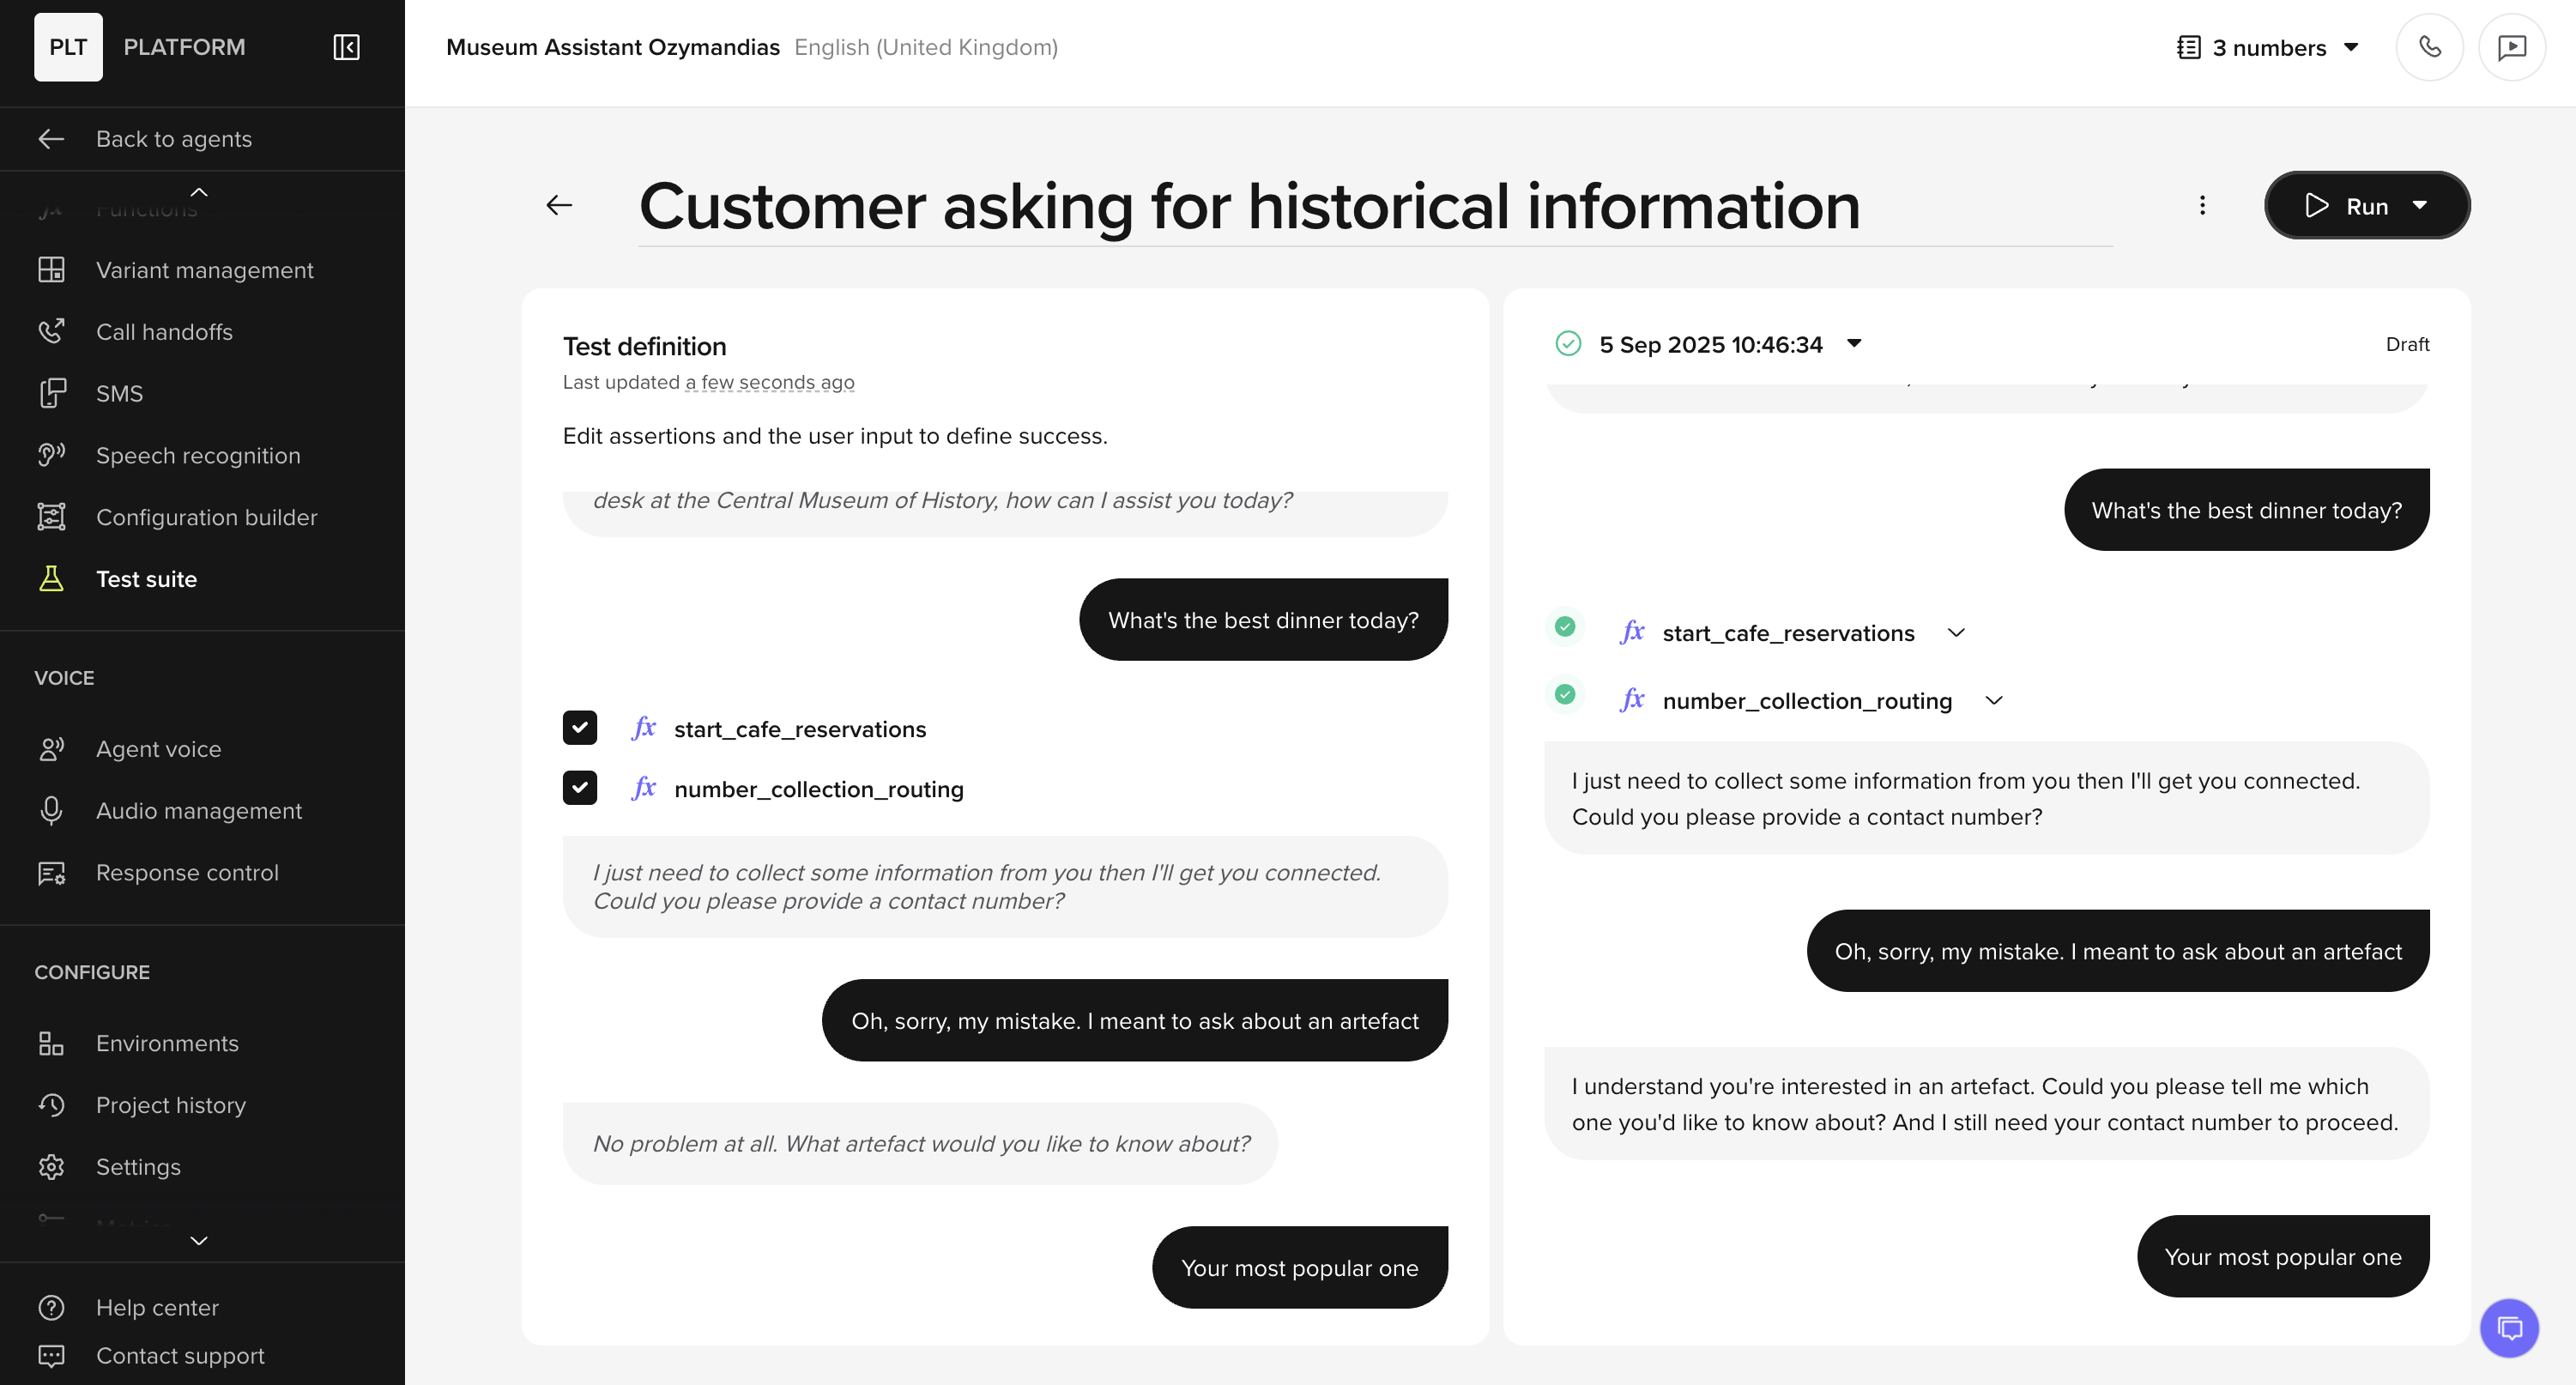Click the phone call icon
This screenshot has height=1385, width=2576.
pos(2429,47)
